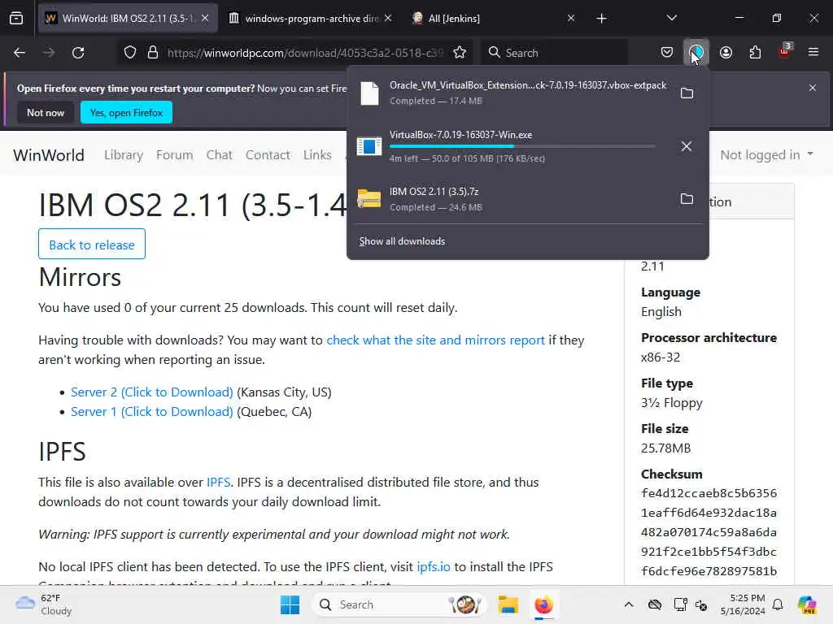Toggle the downloads panel button
Image resolution: width=833 pixels, height=624 pixels.
pos(696,53)
